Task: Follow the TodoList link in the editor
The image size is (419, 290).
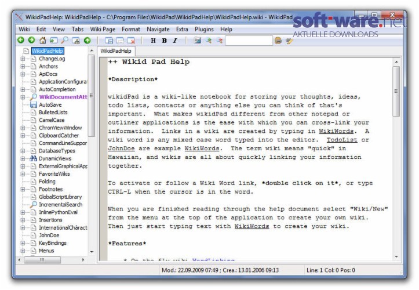Action: (342, 140)
